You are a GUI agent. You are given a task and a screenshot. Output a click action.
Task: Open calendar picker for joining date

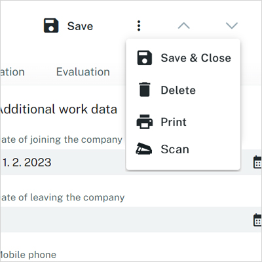coord(257,162)
